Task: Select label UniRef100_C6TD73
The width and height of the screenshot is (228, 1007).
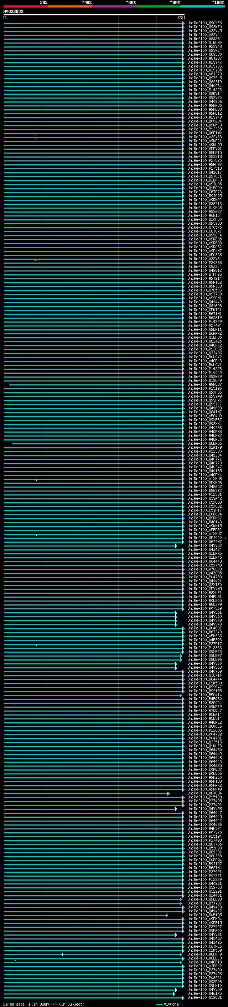Action: (204, 192)
